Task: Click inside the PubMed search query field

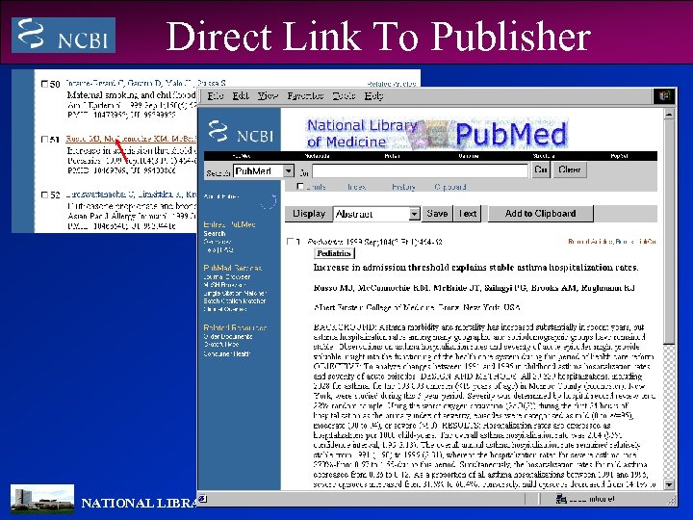Action: click(420, 170)
